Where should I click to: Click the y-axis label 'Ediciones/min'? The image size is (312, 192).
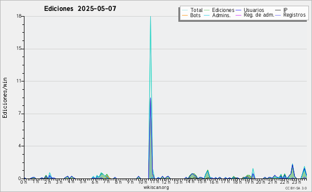pos(5,98)
